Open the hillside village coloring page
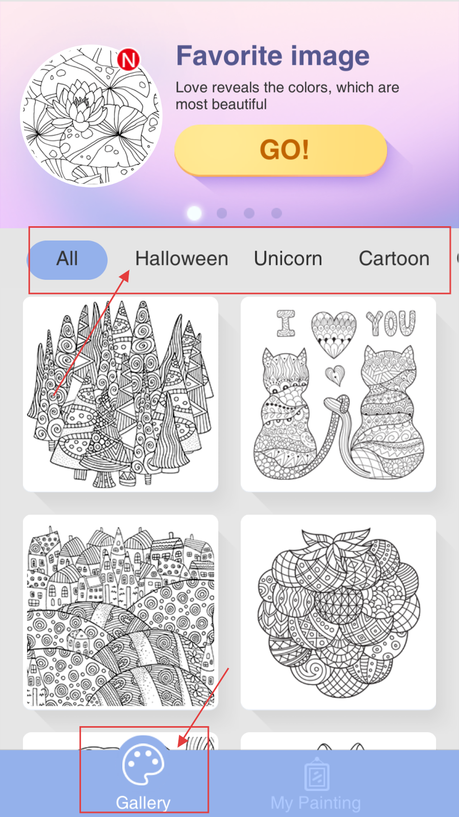The height and width of the screenshot is (817, 459). point(120,612)
